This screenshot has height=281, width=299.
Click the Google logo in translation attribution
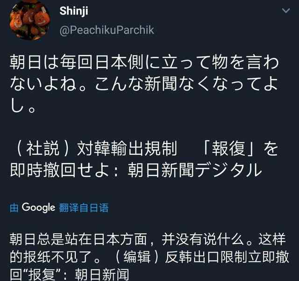tap(38, 208)
